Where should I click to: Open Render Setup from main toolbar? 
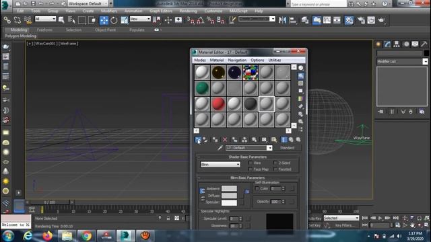[x=361, y=20]
